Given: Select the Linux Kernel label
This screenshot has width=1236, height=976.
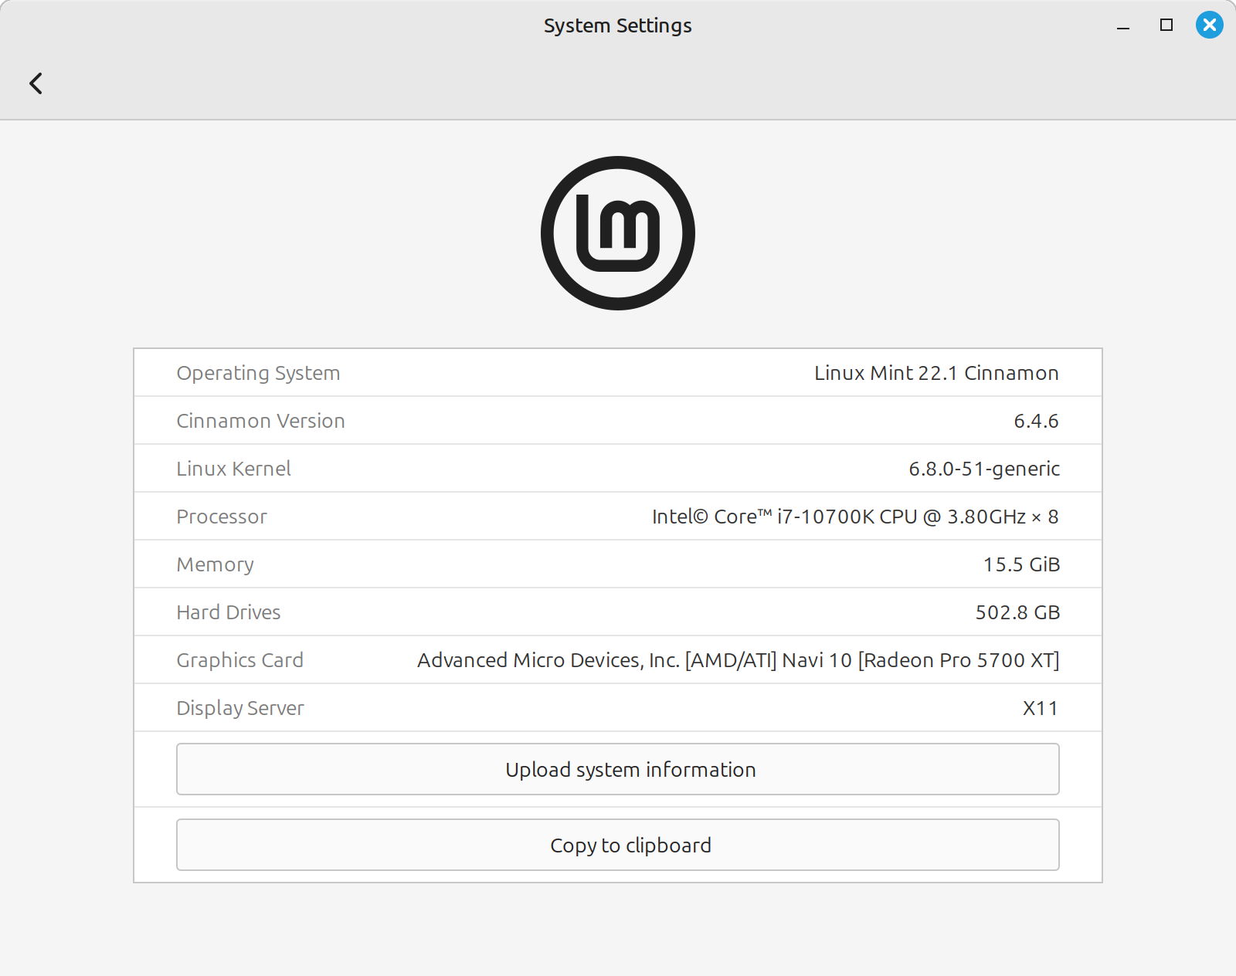Looking at the screenshot, I should pos(233,469).
